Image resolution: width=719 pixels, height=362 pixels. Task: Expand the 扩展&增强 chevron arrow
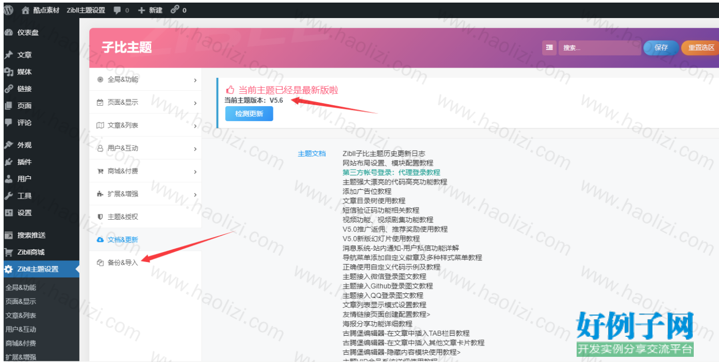(x=195, y=194)
